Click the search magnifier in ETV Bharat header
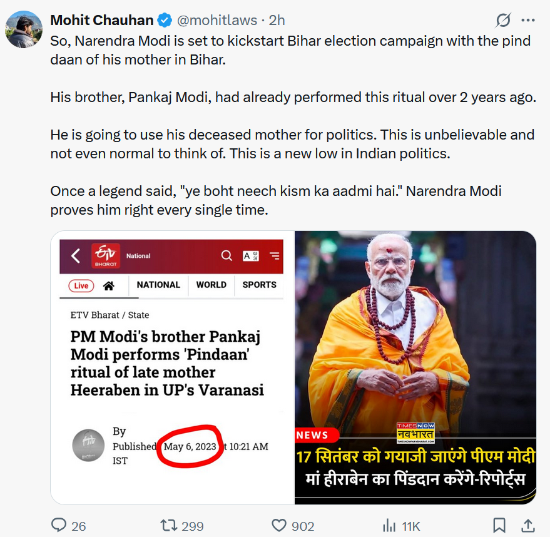Image resolution: width=550 pixels, height=537 pixels. [227, 255]
